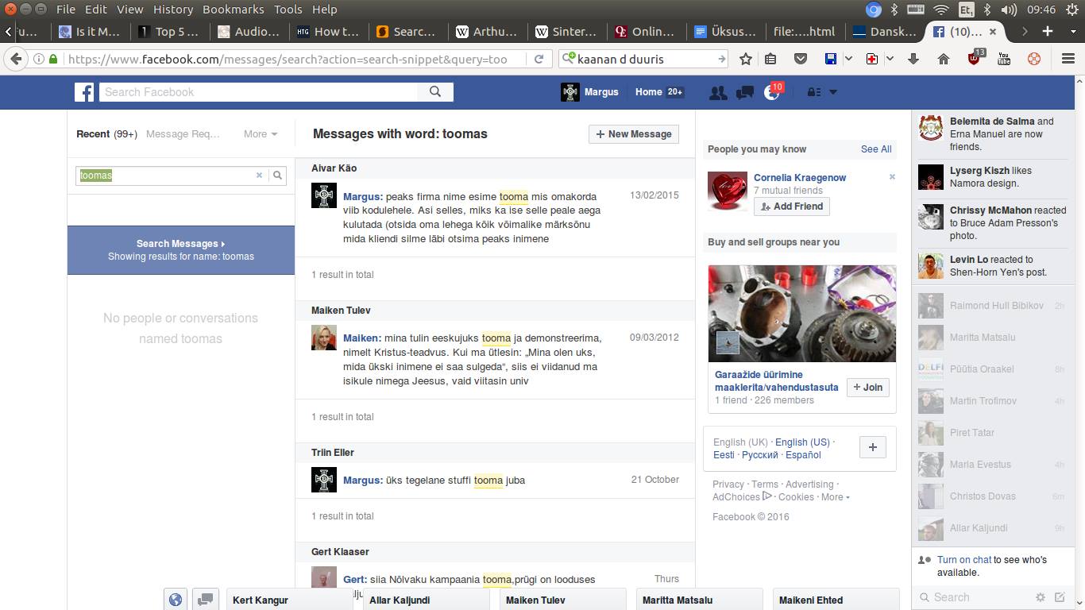Join the Garaažide üürimine group
This screenshot has width=1085, height=610.
(867, 388)
